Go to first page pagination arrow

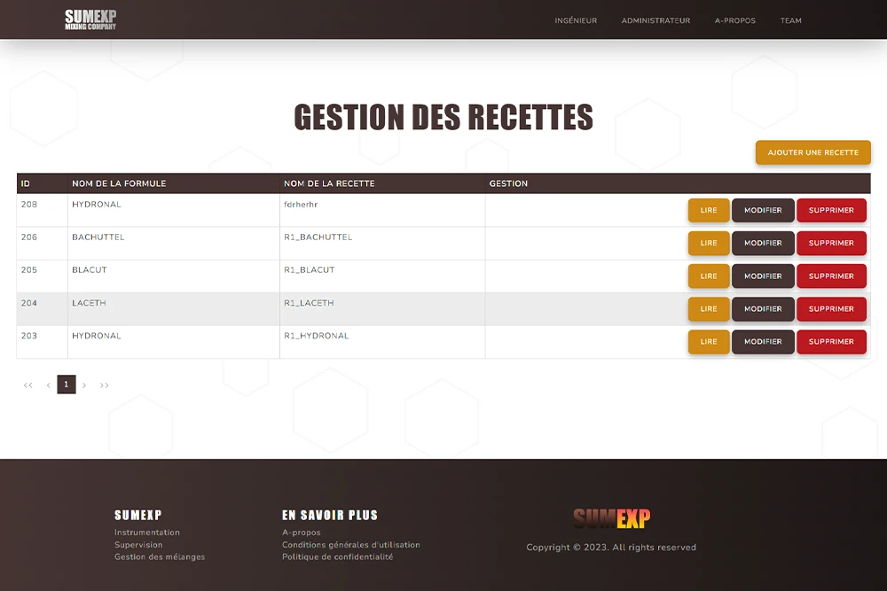coord(27,385)
